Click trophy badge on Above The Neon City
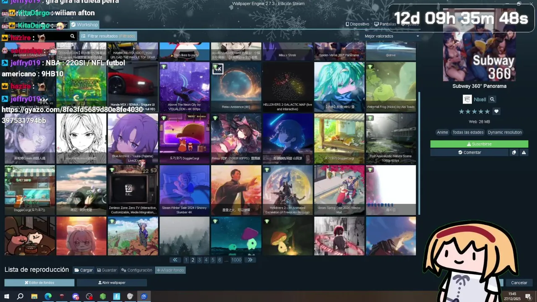This screenshot has height=302, width=537. [x=164, y=67]
